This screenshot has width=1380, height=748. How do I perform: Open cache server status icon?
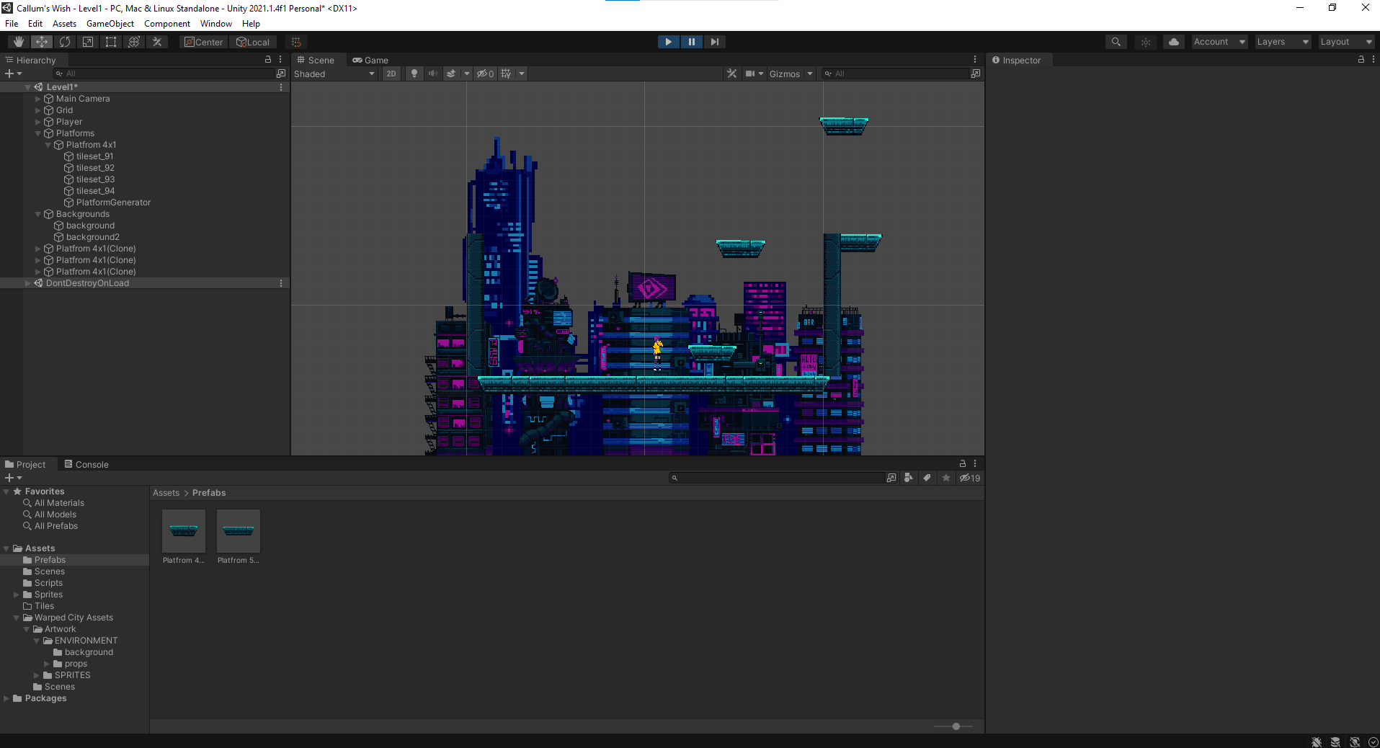pos(1335,742)
